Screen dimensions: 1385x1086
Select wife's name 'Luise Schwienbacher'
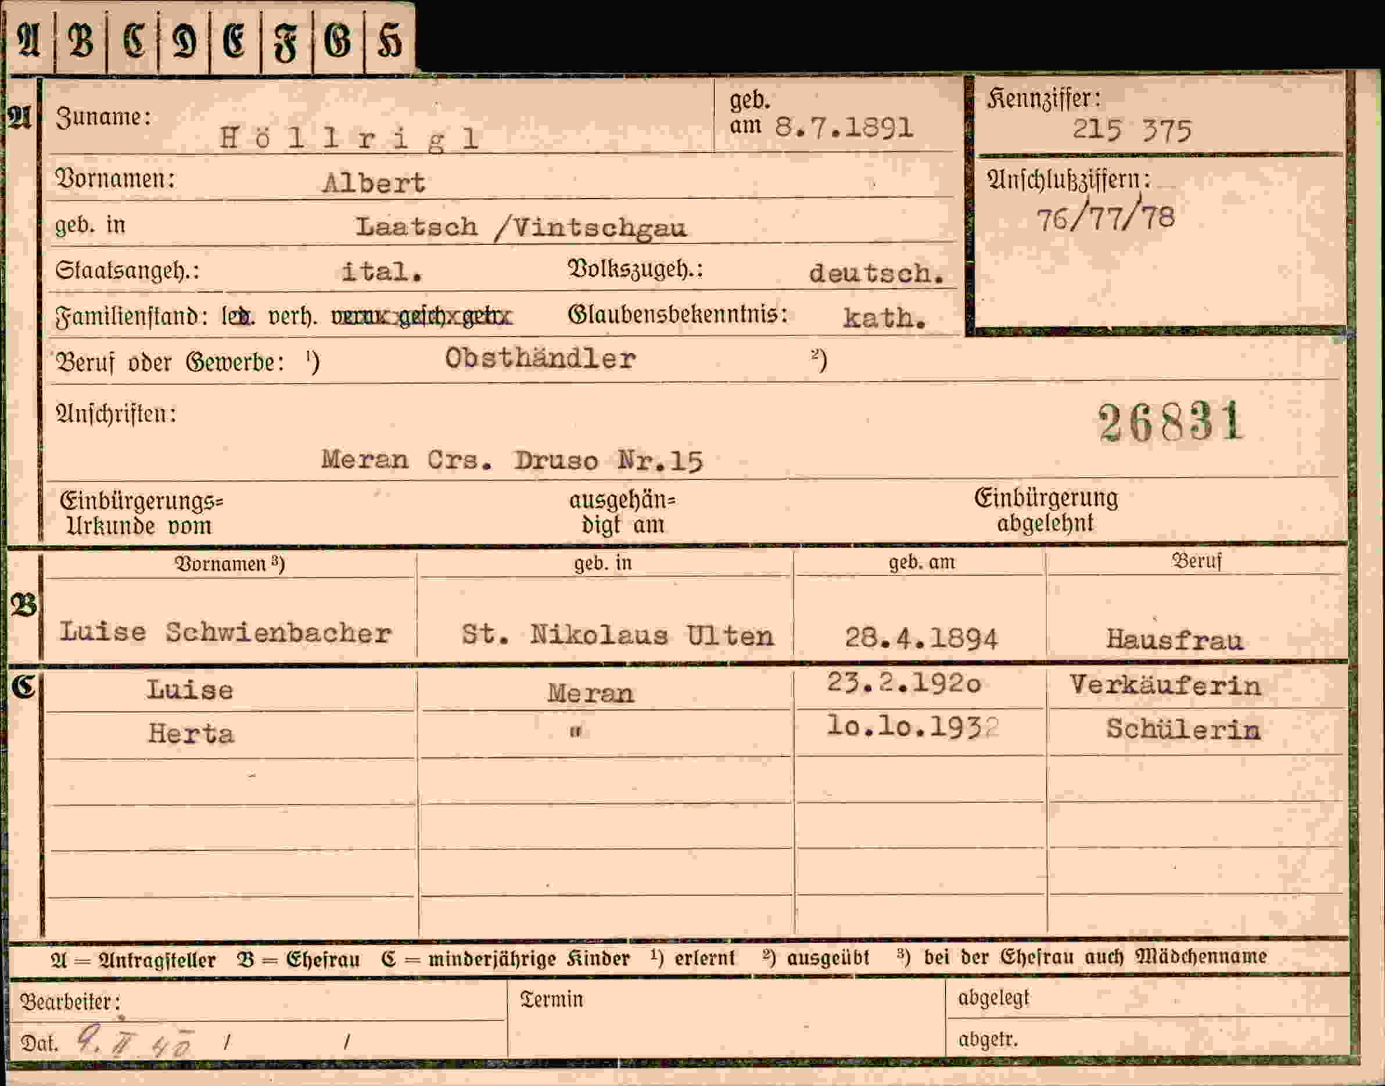(x=225, y=632)
